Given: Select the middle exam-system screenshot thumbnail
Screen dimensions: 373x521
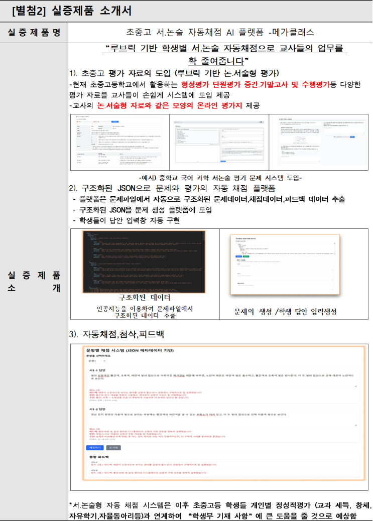Looking at the screenshot, I should 219,142.
